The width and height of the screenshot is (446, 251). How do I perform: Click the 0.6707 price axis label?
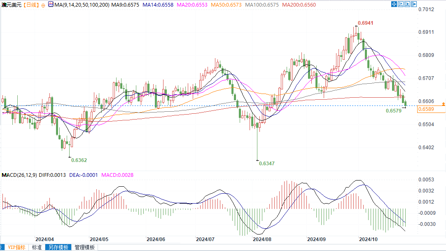point(426,78)
